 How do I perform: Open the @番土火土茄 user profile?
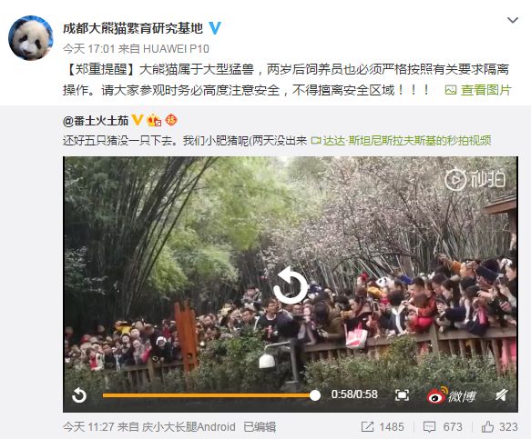pos(96,121)
